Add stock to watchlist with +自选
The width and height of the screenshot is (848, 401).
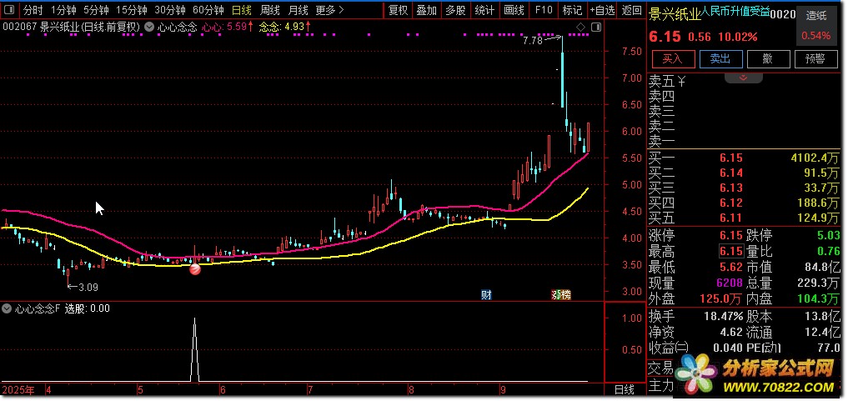602,11
